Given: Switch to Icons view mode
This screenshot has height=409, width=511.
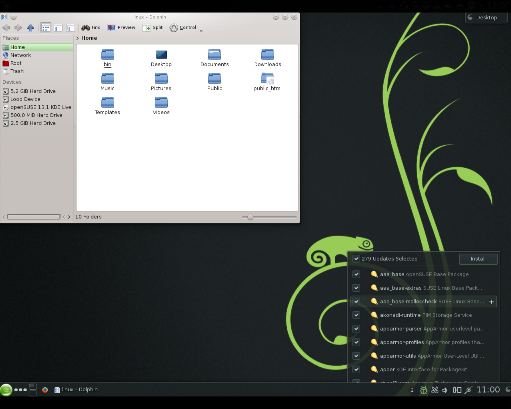Looking at the screenshot, I should pyautogui.click(x=45, y=27).
